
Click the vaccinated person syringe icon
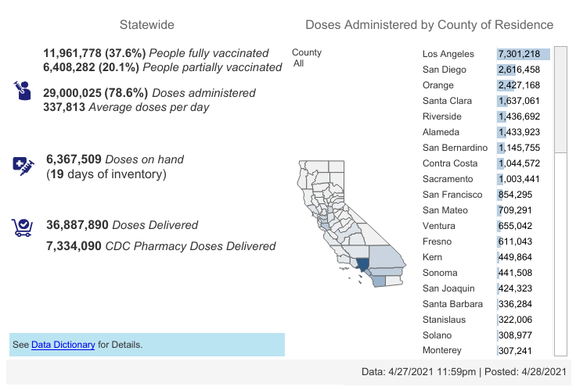[22, 90]
